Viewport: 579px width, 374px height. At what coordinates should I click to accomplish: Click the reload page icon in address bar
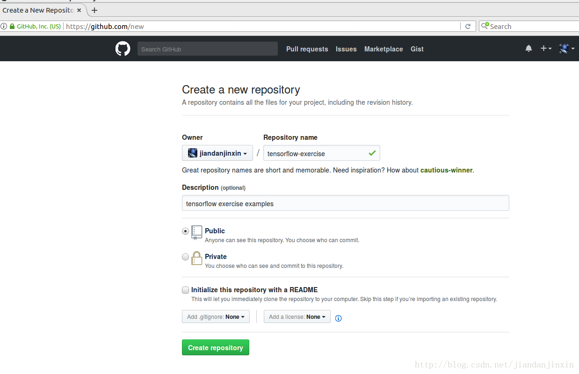tap(468, 26)
